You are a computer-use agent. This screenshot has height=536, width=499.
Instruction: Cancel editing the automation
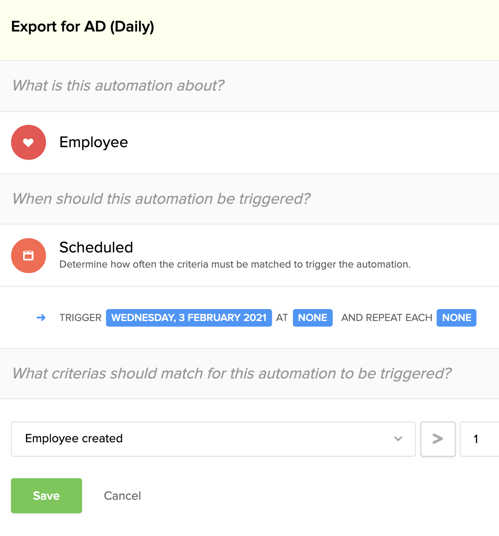(122, 496)
